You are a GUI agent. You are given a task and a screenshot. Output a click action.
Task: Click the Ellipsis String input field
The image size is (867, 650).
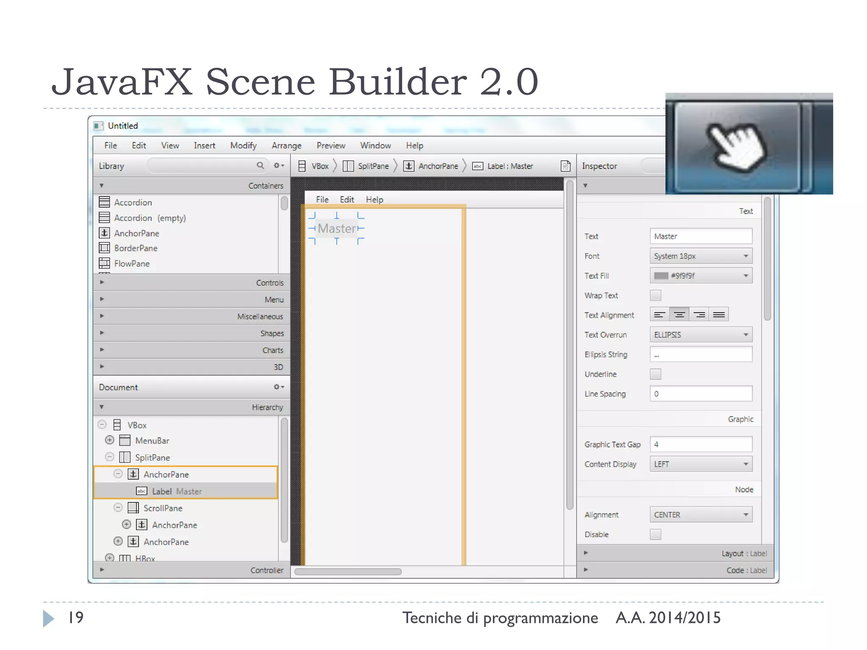click(701, 354)
